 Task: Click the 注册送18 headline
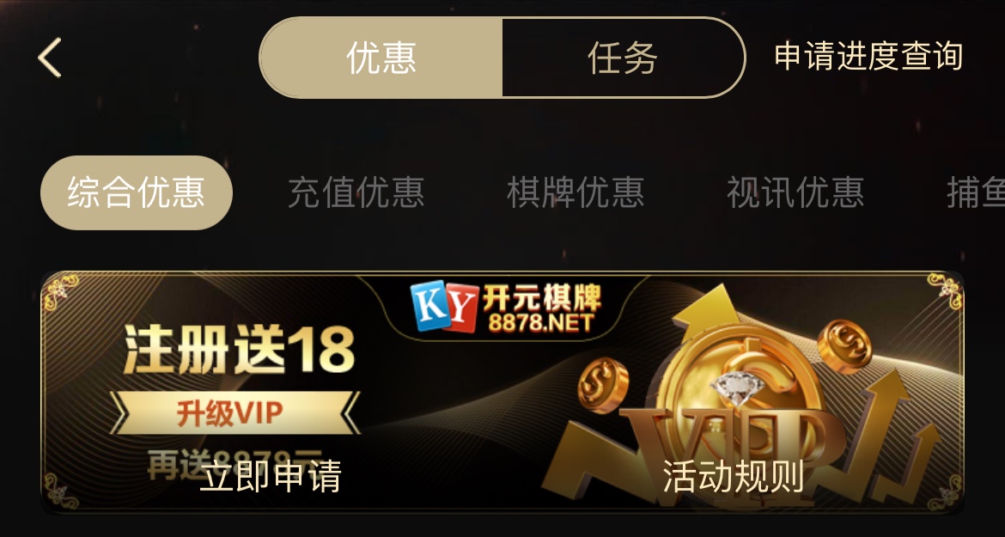click(x=239, y=349)
